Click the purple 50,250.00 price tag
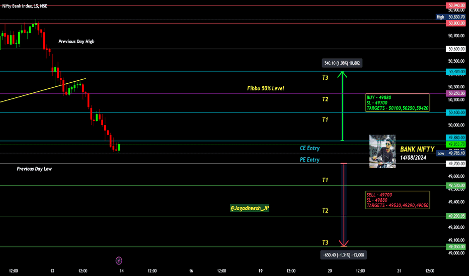 pos(455,93)
